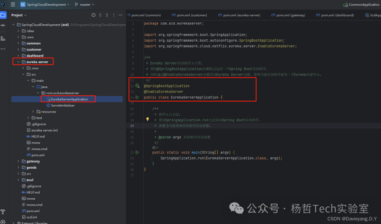Collapse all nodes in Project panel
Image resolution: width=381 pixels, height=224 pixels.
(107, 15)
